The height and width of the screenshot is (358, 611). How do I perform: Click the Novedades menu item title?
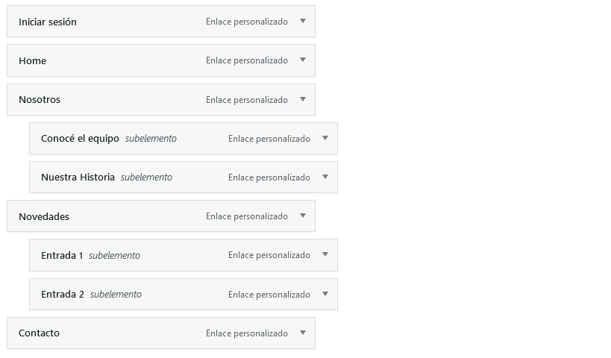coord(44,216)
